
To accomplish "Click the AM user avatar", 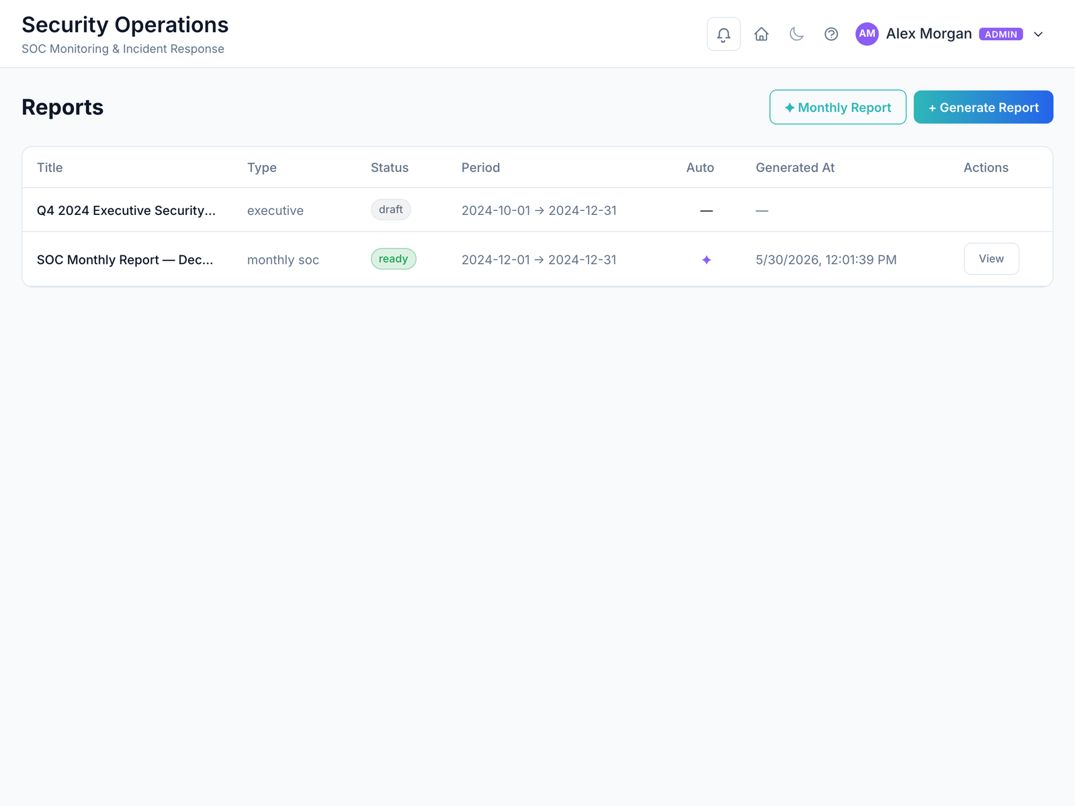I will pyautogui.click(x=867, y=34).
